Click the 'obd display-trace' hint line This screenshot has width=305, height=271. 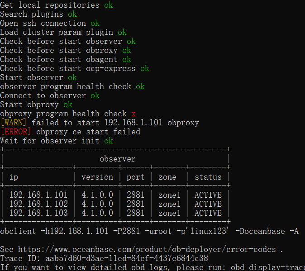tap(152, 267)
